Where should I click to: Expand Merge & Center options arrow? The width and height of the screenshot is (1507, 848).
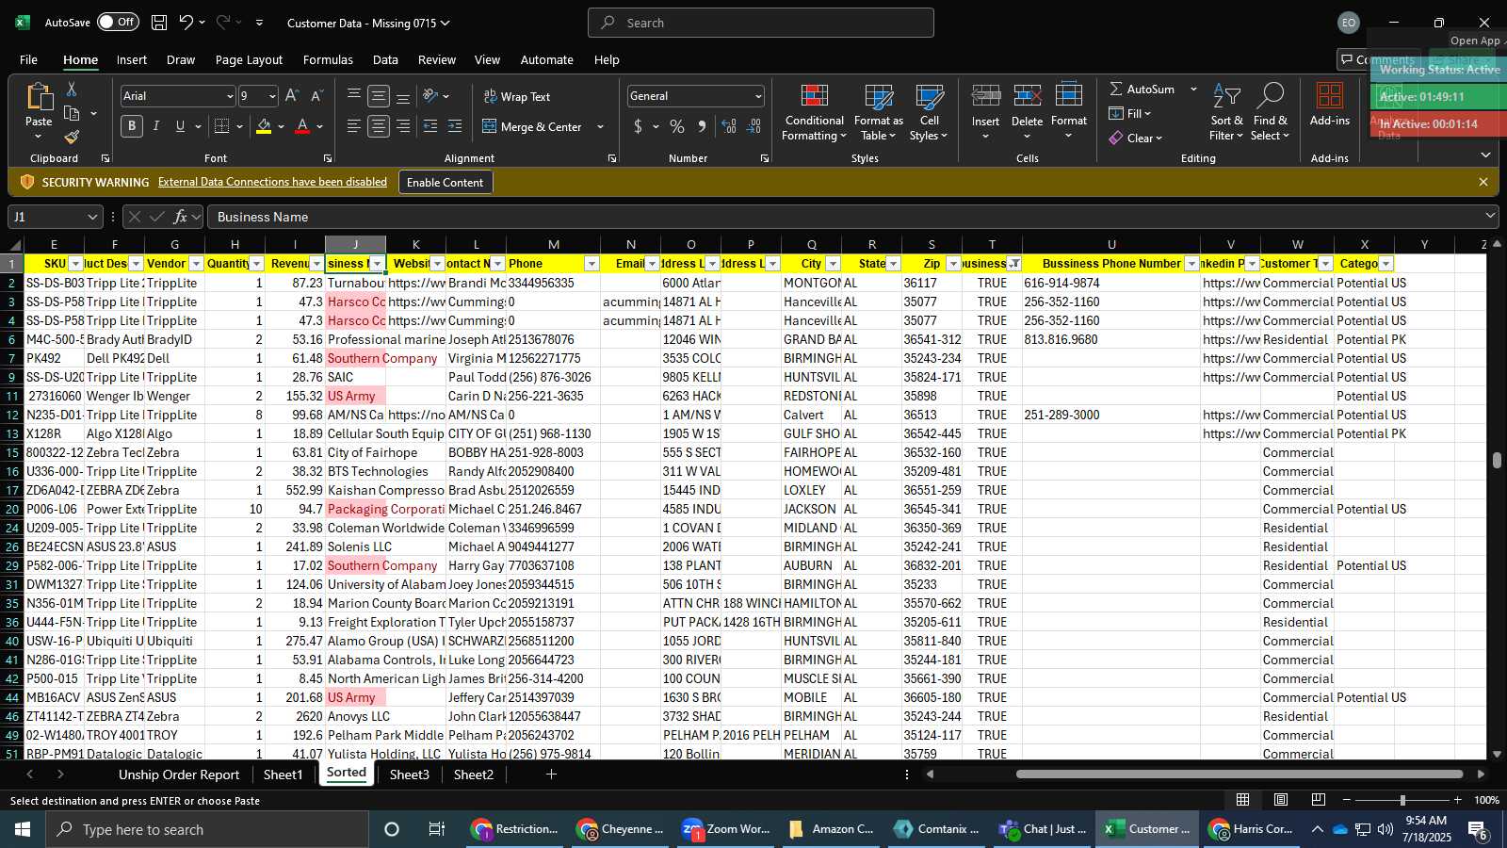600,126
